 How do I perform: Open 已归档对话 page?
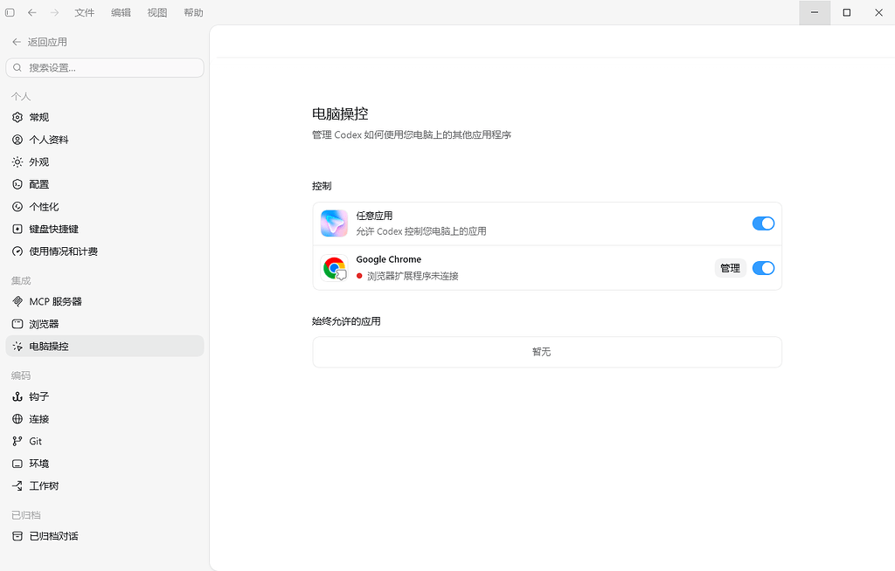pos(105,536)
